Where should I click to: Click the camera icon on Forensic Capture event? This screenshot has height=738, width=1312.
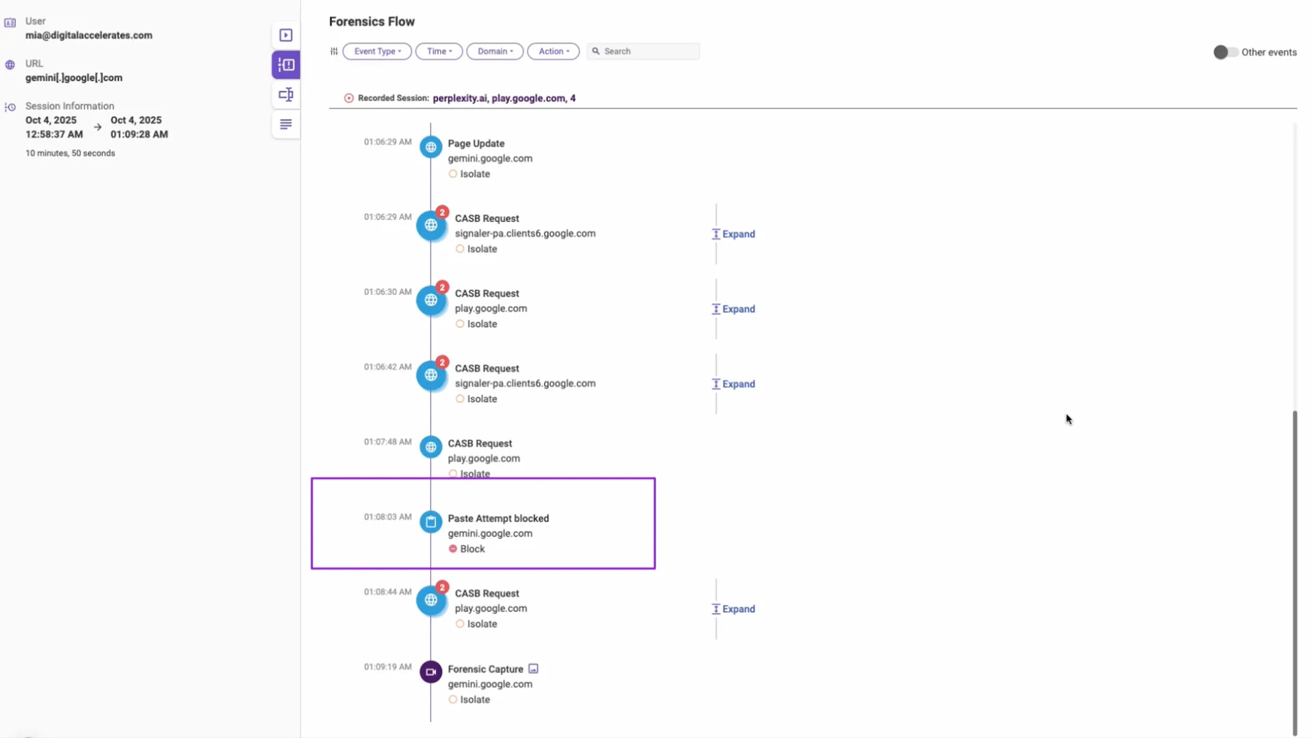(431, 671)
